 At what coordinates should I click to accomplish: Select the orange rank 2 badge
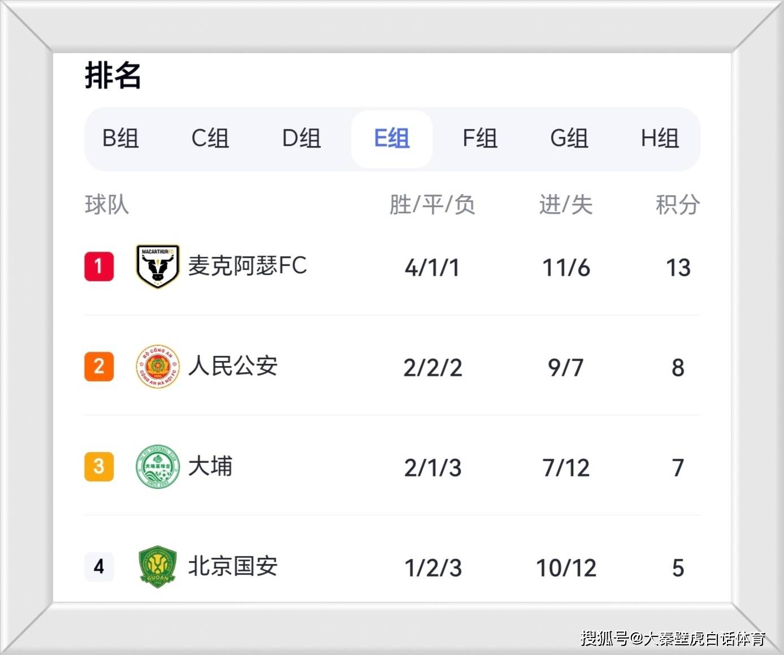(x=99, y=367)
